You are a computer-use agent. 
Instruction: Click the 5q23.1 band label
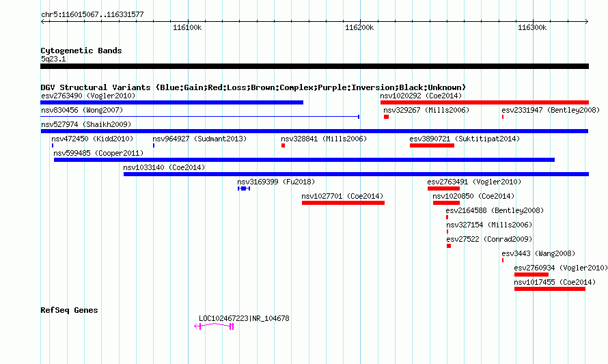53,59
